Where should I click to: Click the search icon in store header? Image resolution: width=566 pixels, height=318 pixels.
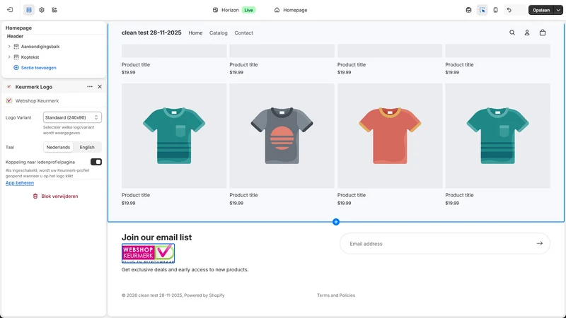(x=512, y=33)
